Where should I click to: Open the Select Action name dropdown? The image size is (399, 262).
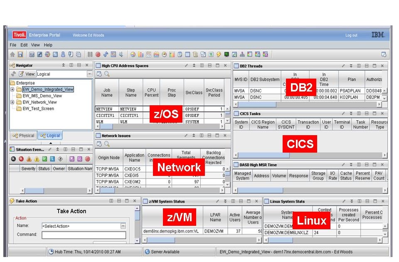pos(123,226)
